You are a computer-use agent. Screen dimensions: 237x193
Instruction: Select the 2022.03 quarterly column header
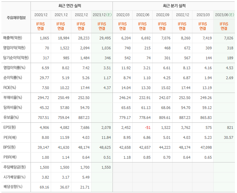click(x=123, y=15)
